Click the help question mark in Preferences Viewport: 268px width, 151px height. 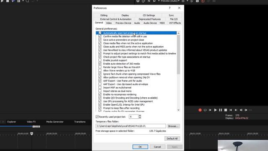170,8
